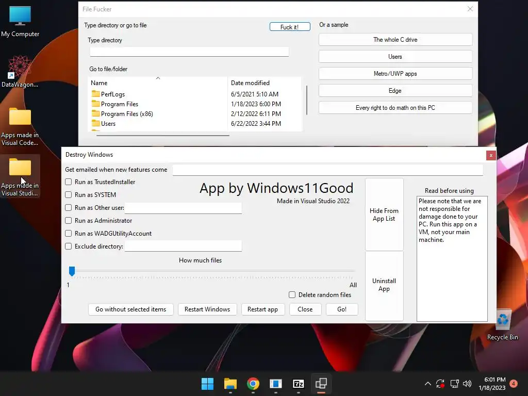The image size is (528, 396).
Task: Tick Run as Administrator checkbox
Action: click(69, 221)
